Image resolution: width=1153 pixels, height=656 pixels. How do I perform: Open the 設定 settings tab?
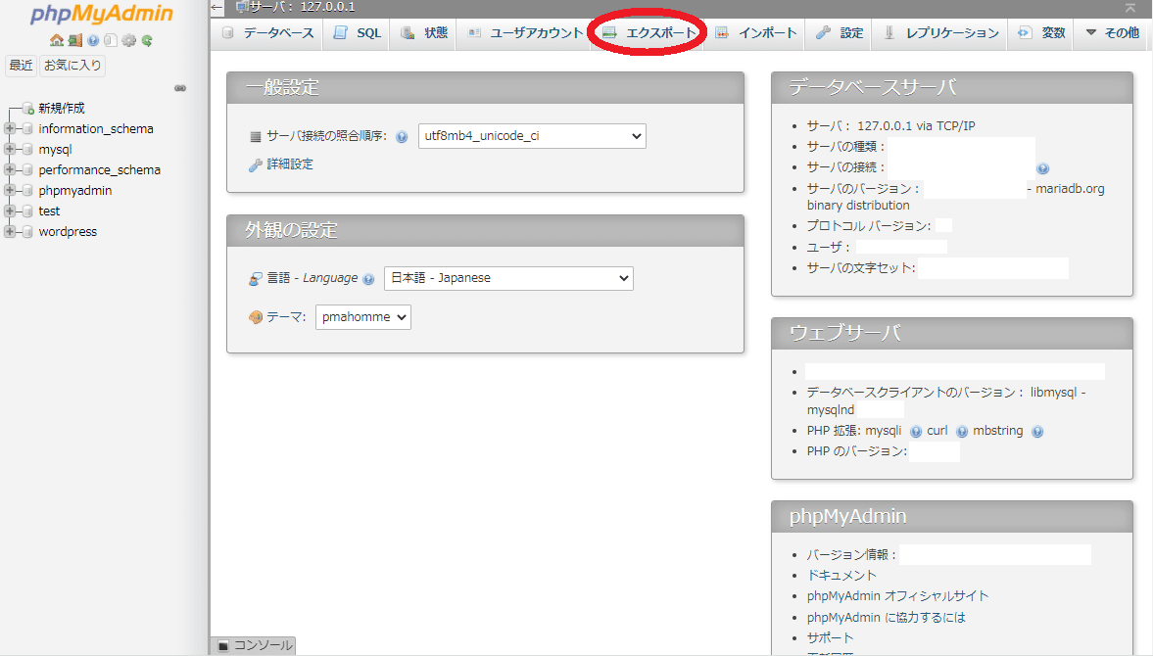pyautogui.click(x=839, y=33)
